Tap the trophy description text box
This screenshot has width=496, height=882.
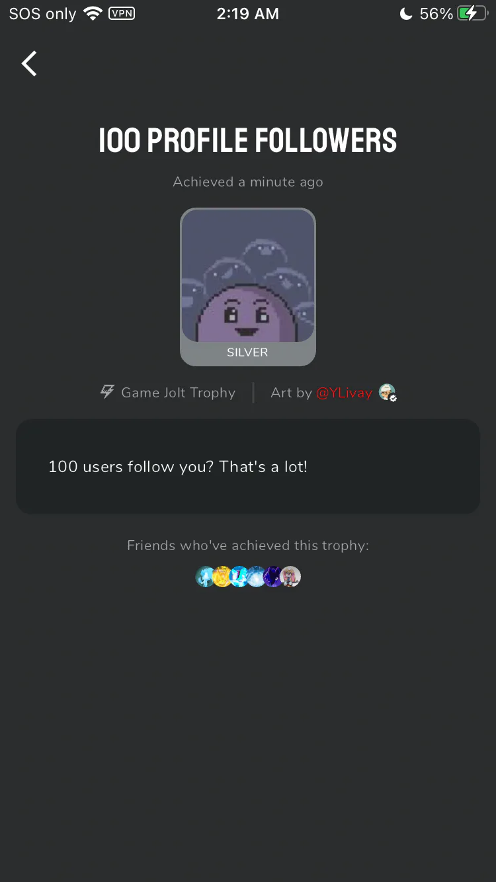[248, 466]
